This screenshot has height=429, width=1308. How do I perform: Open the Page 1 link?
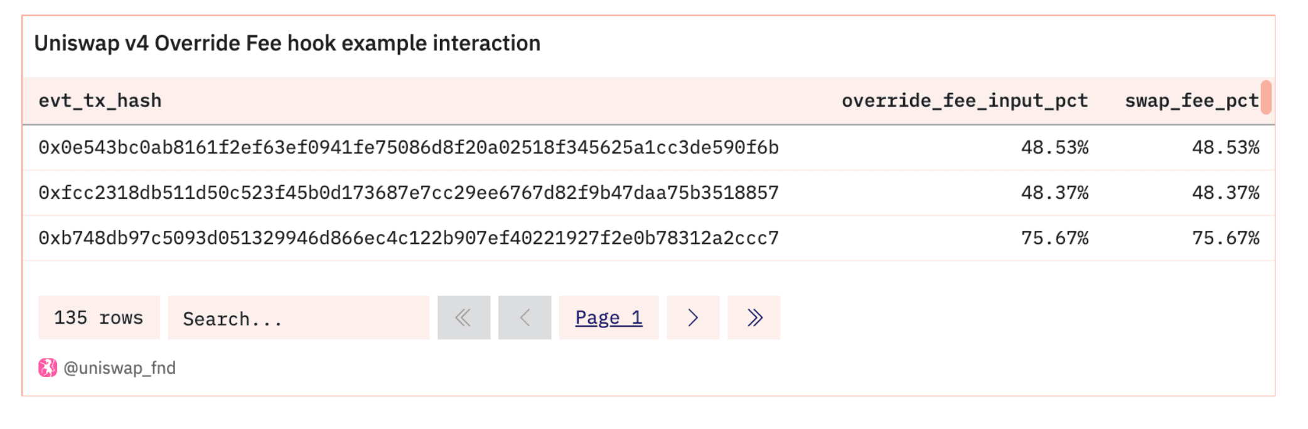pos(608,318)
